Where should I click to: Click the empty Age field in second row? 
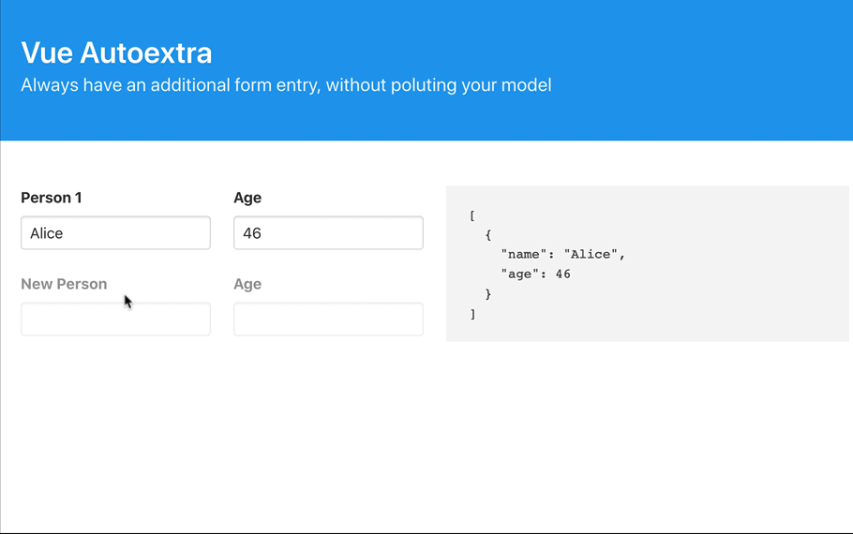328,319
